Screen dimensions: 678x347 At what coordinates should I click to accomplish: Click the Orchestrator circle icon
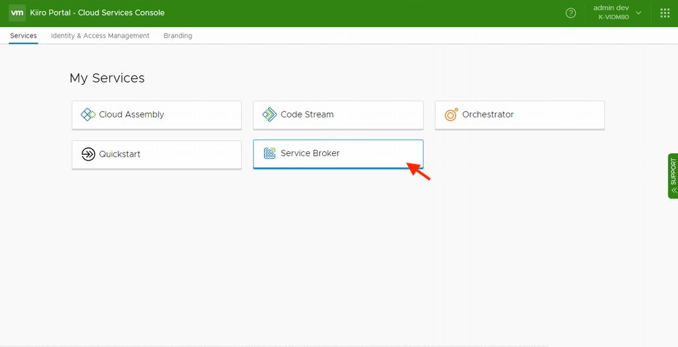451,115
